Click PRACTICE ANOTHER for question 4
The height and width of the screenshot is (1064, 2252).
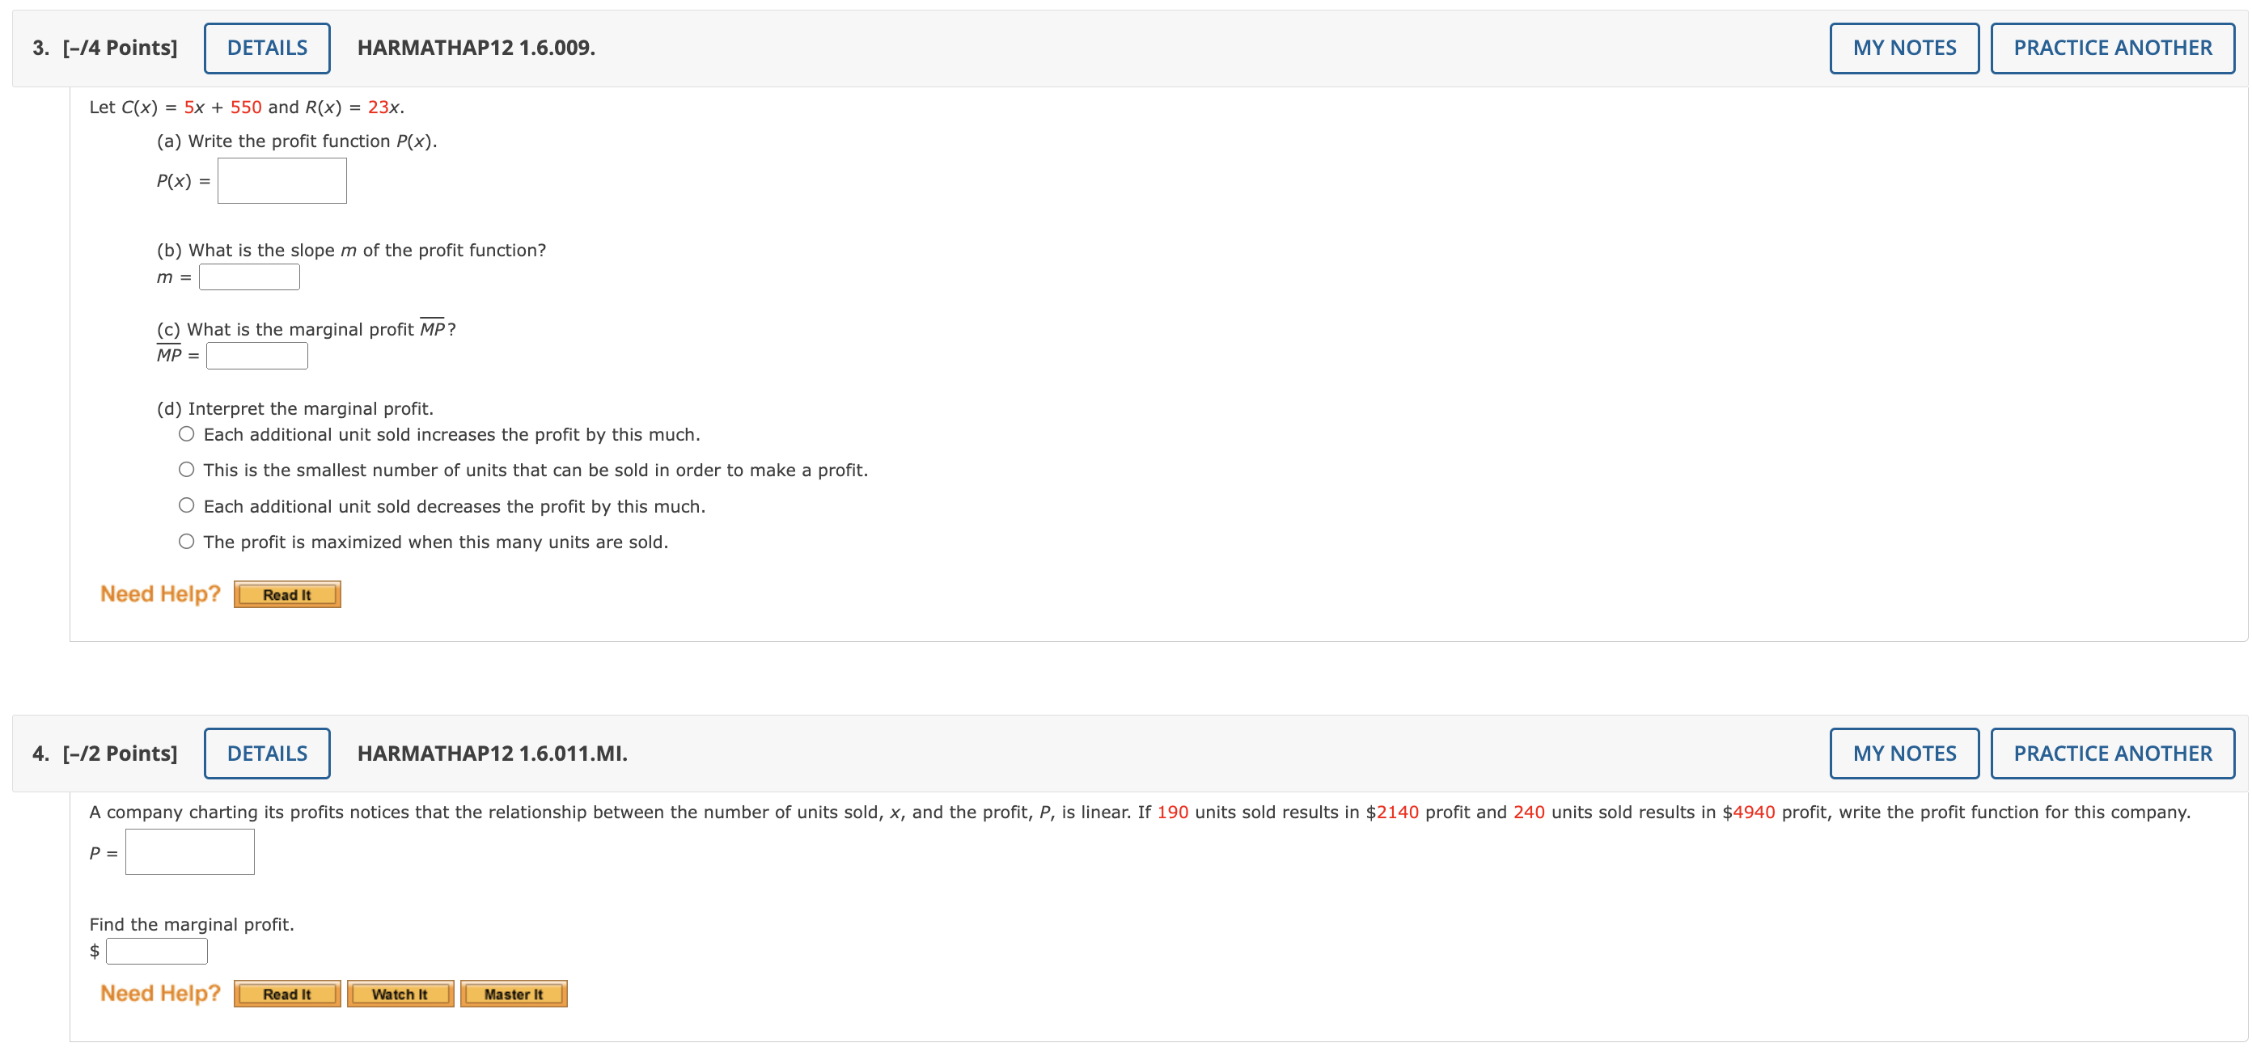pos(2111,753)
